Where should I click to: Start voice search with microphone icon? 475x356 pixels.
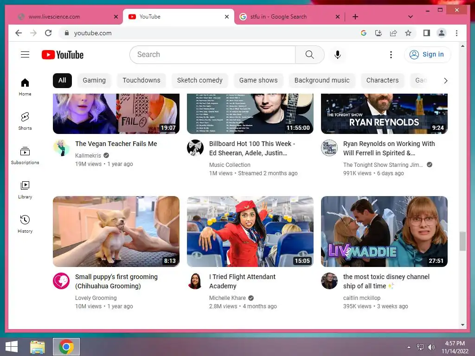click(338, 55)
